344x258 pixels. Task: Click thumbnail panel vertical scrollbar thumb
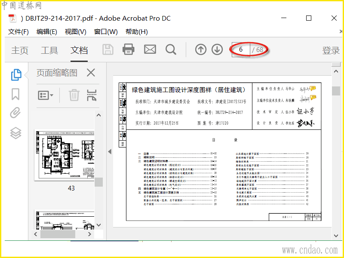pos(99,182)
